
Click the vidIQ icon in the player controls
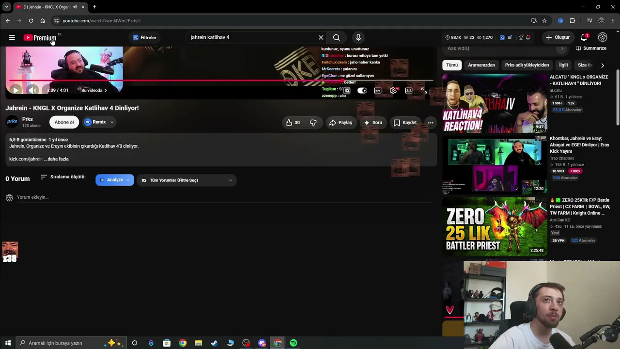pos(347,91)
